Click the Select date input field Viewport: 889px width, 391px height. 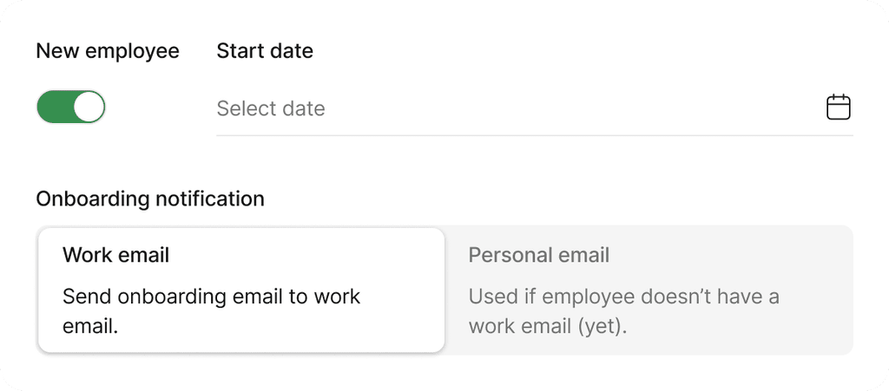512,108
